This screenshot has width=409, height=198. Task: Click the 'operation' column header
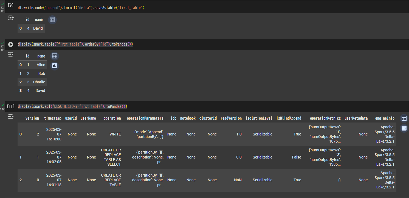pyautogui.click(x=112, y=118)
